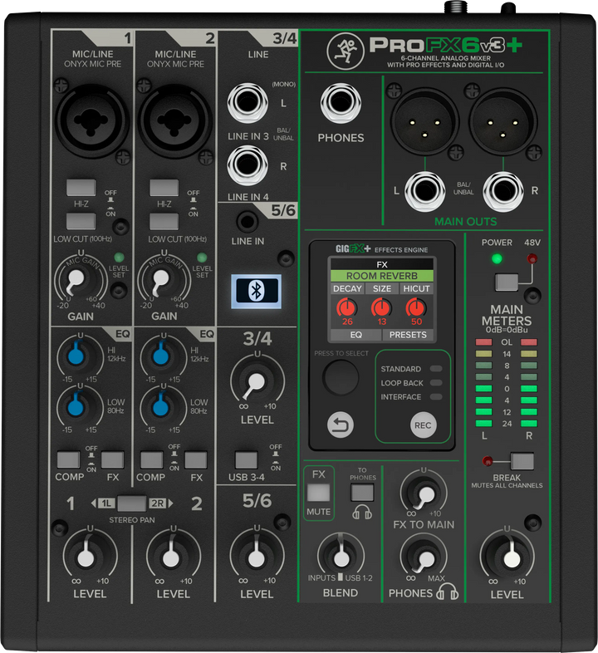Click the 5/6 LINE IN mini jack
Viewport: 598px width, 653px height.
pyautogui.click(x=248, y=222)
